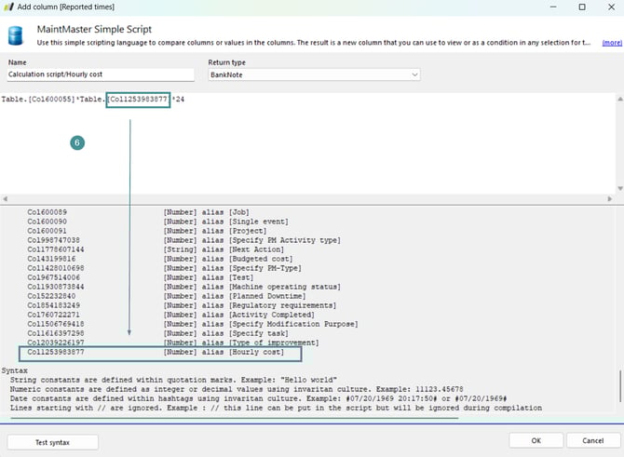The height and width of the screenshot is (457, 624).
Task: Confirm with the OK button
Action: point(536,440)
